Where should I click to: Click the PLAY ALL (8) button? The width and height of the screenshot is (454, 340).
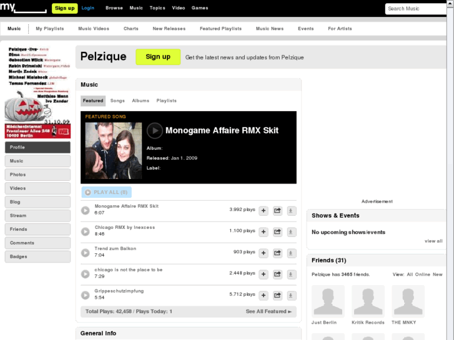[107, 192]
